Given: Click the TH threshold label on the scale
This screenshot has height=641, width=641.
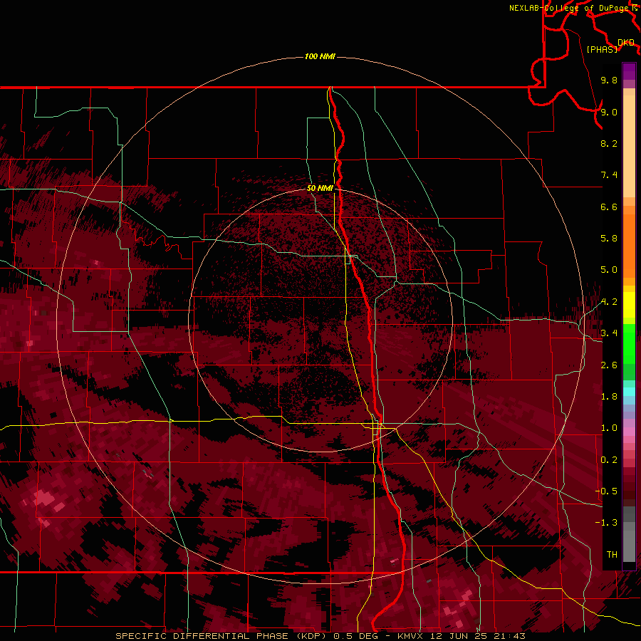Looking at the screenshot, I should tap(612, 555).
